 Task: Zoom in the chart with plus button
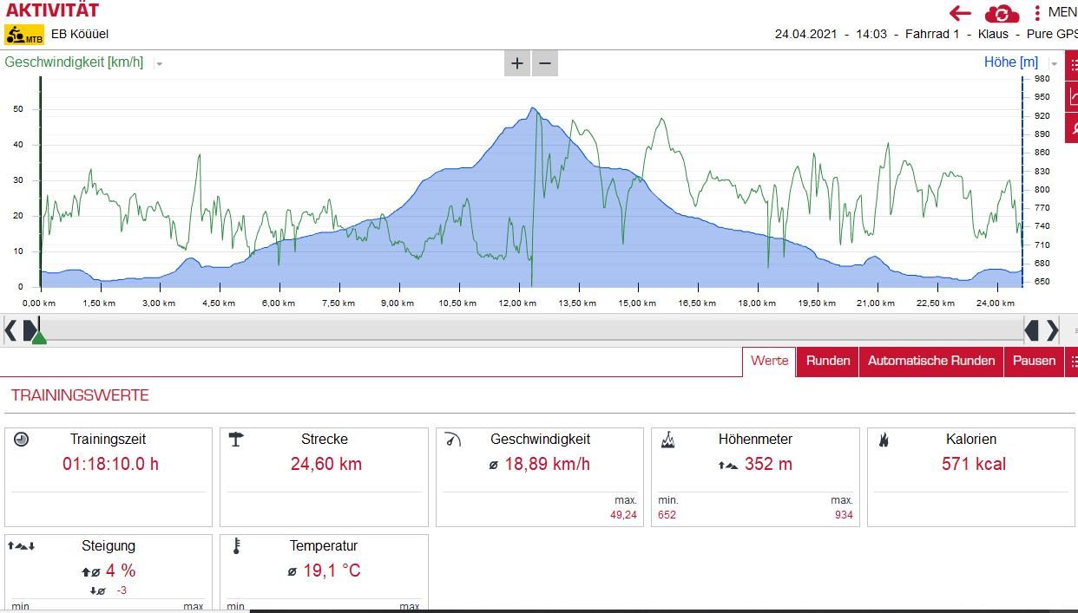click(517, 63)
